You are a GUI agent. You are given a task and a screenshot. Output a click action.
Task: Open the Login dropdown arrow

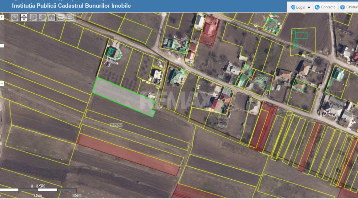(309, 7)
